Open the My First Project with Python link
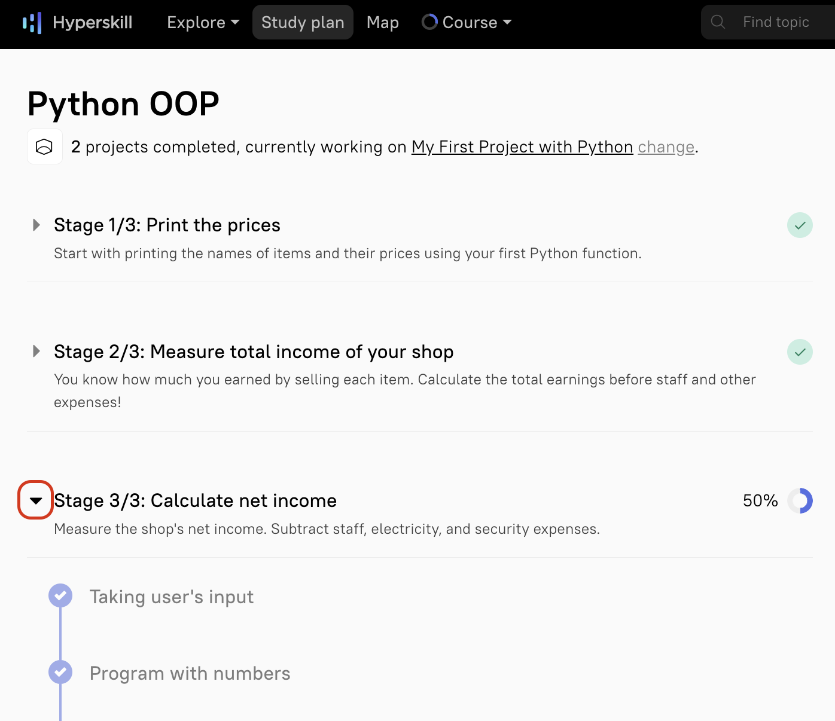 [522, 147]
